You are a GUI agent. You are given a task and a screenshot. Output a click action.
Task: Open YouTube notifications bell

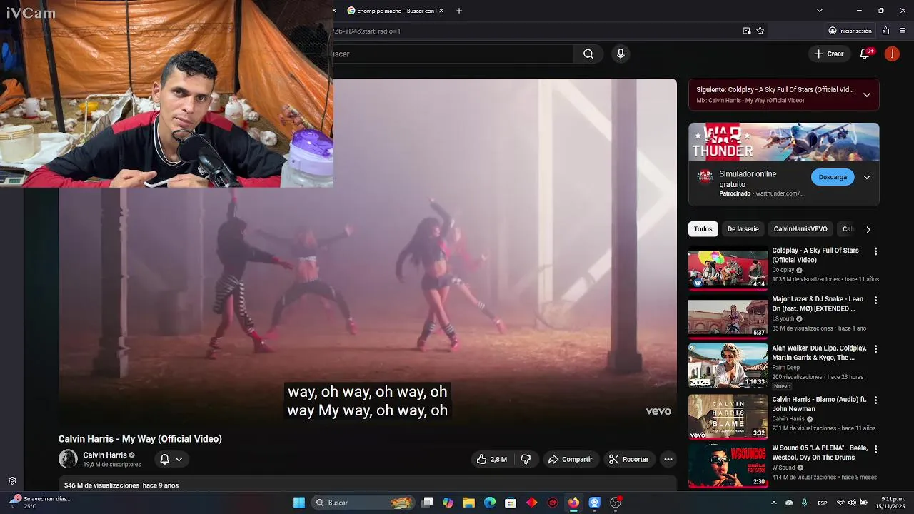tap(865, 54)
